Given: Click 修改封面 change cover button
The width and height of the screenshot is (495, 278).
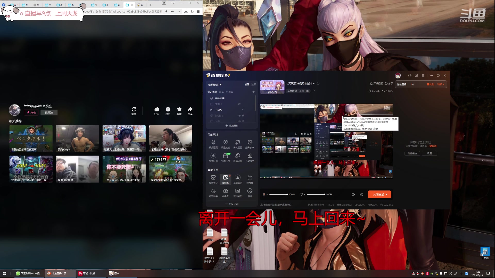Looking at the screenshot, I should pos(272,92).
